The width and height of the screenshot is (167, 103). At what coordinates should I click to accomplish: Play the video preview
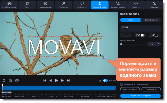(x=56, y=81)
